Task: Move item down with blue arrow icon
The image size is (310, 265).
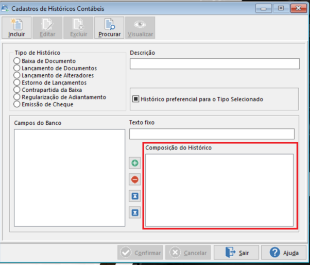Action: pyautogui.click(x=135, y=212)
